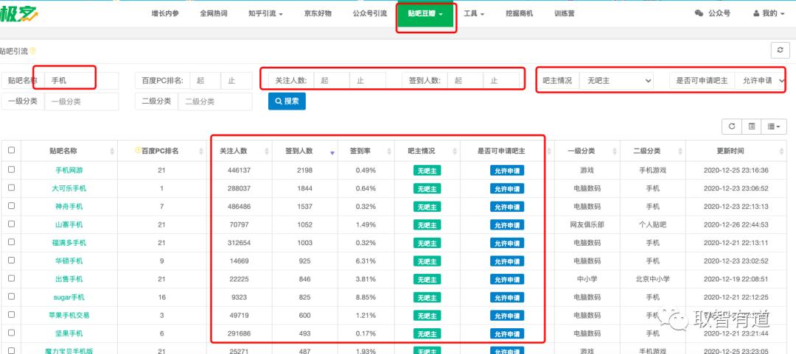Focus the 二级分类 input field
Viewport: 796px width, 354px height.
point(214,102)
